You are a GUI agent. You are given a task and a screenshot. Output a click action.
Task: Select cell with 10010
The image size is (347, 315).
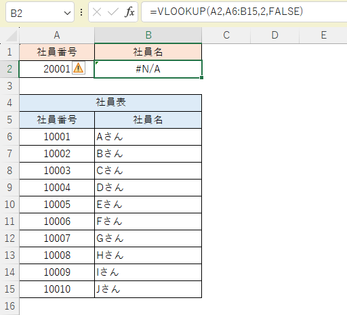tap(57, 289)
